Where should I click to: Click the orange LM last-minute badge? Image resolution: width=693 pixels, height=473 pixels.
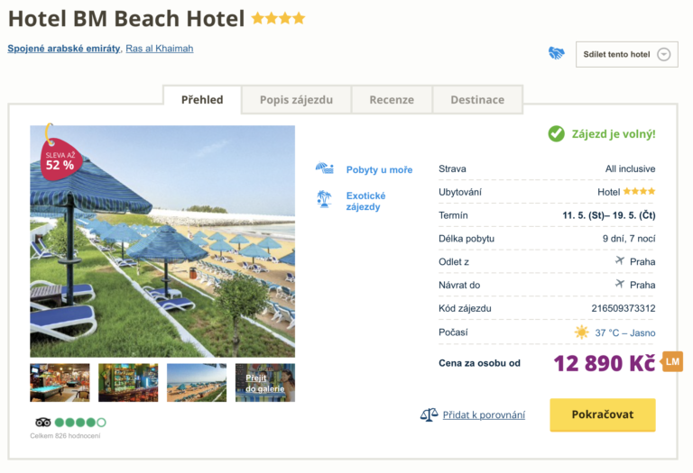pos(672,362)
